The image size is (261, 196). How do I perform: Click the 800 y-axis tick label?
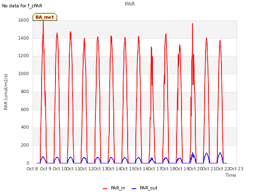(x=25, y=91)
